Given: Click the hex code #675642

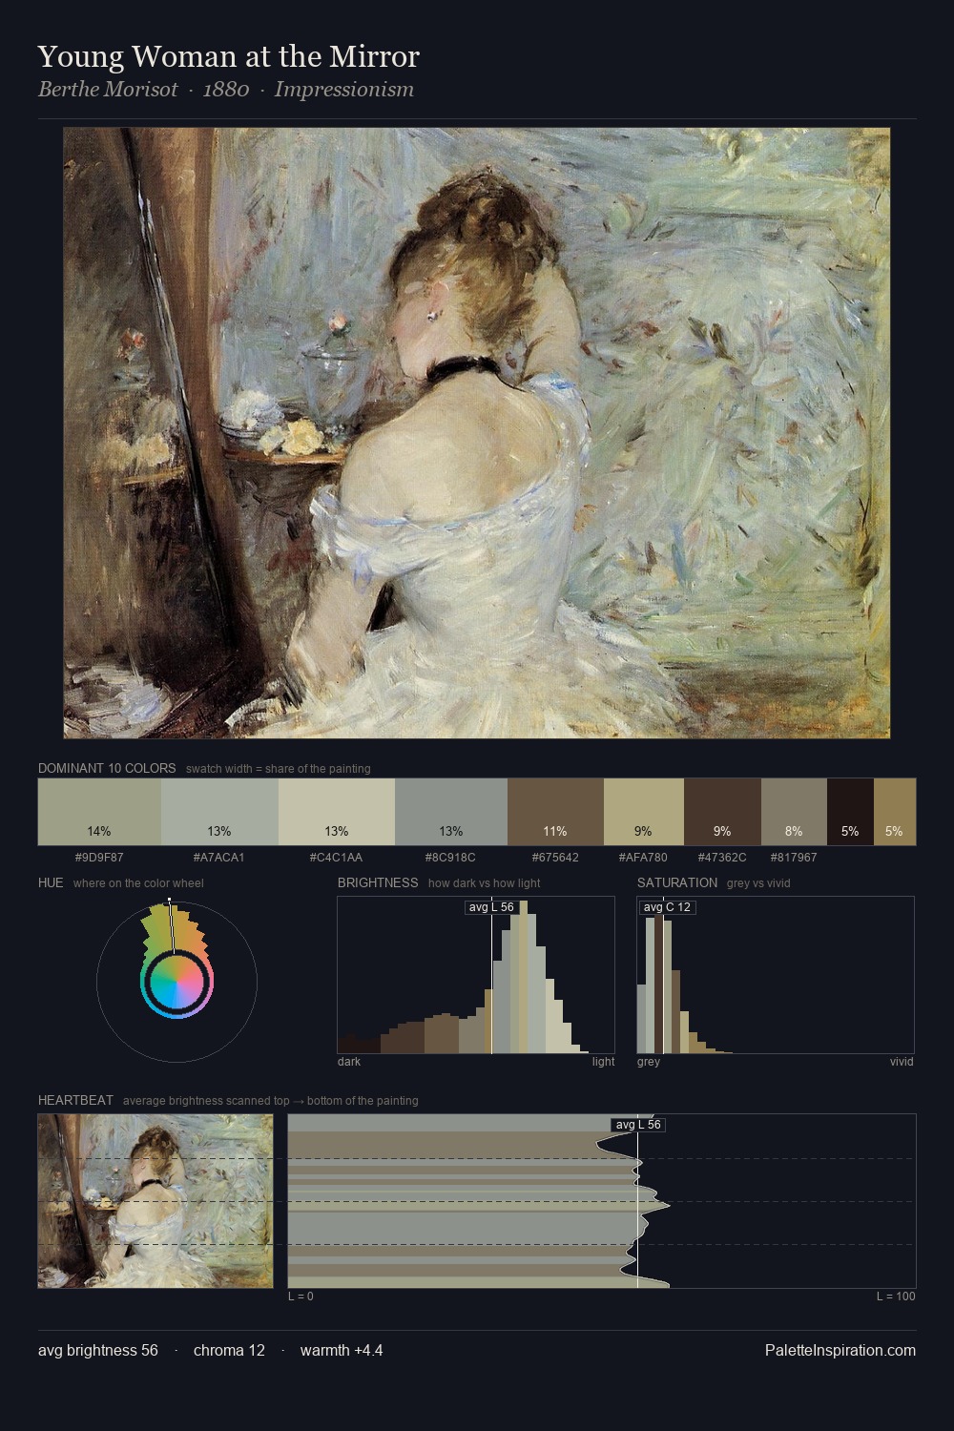Looking at the screenshot, I should click(x=555, y=858).
